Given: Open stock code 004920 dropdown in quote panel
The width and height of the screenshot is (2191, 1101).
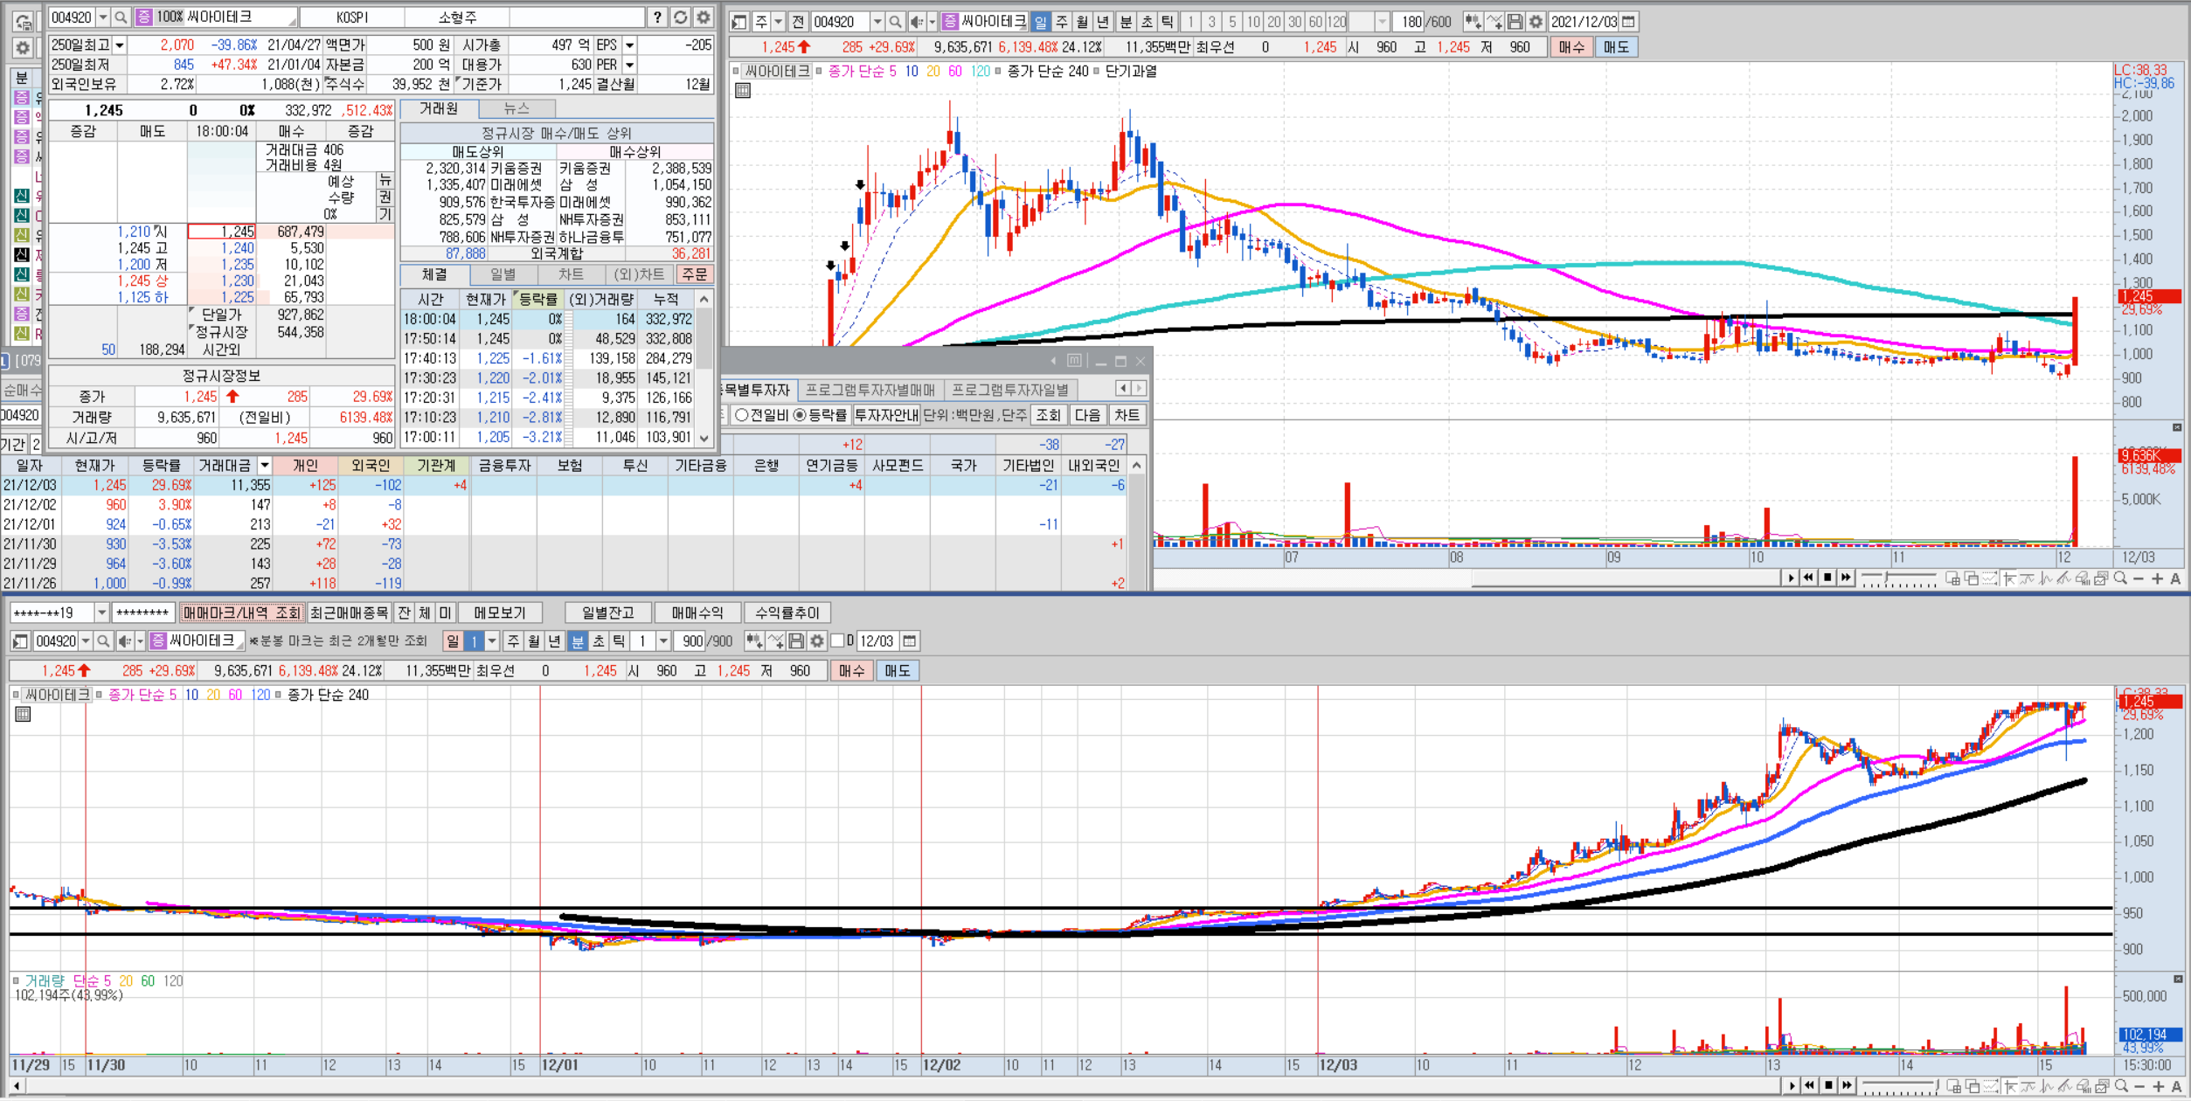Looking at the screenshot, I should (x=102, y=17).
